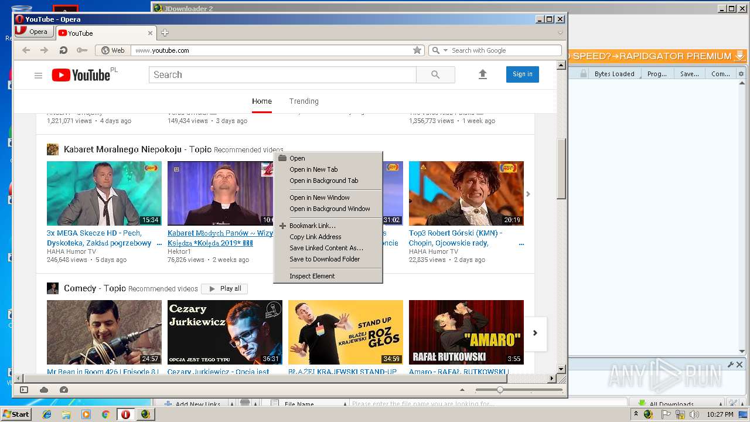Open the Mr Bean drill video thumbnail

click(104, 332)
